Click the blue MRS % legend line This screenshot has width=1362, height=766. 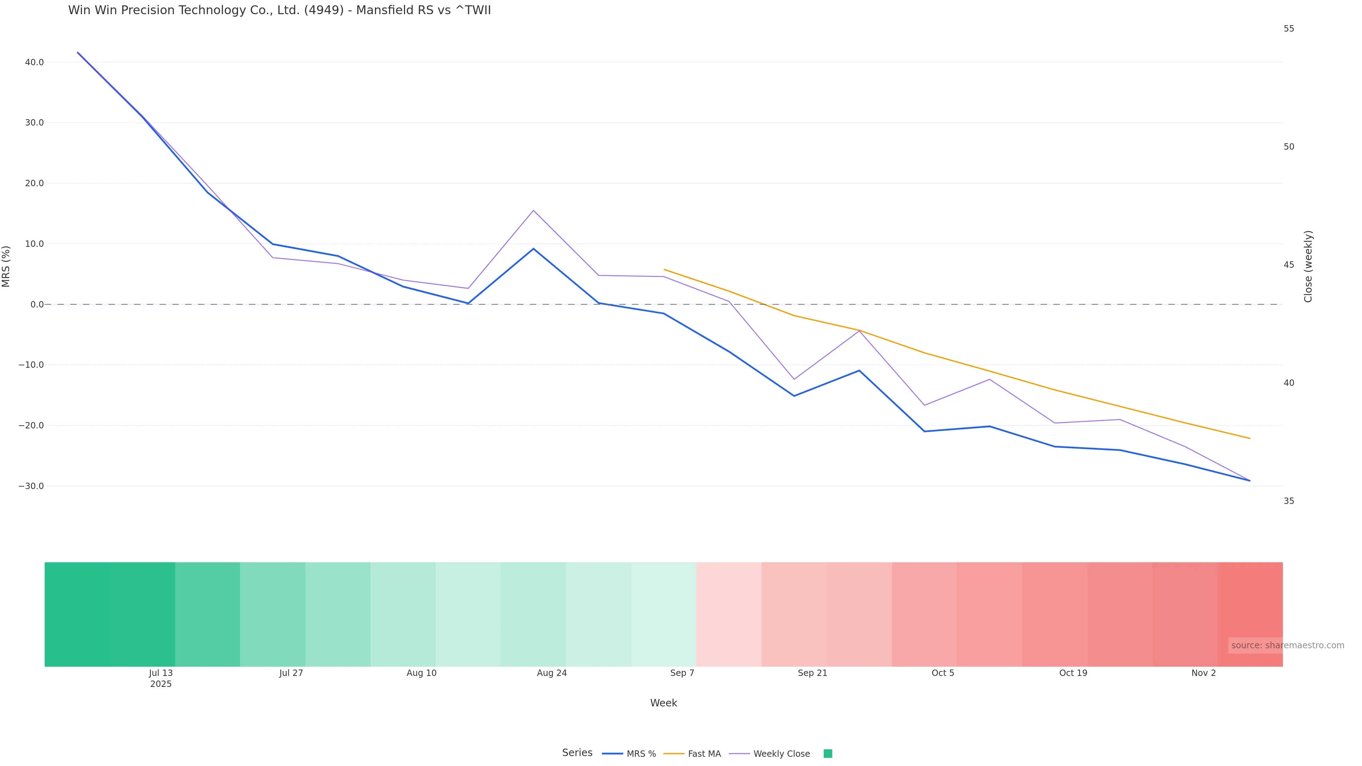[x=612, y=754]
